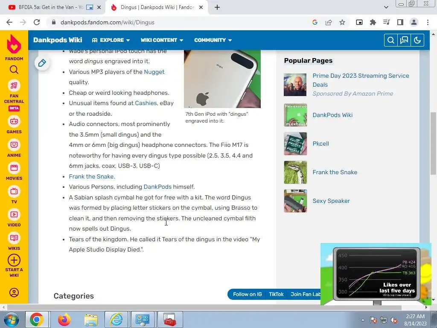Follow the Nugget link

[x=154, y=72]
